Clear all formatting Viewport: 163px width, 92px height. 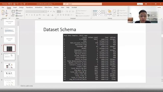pos(54,11)
